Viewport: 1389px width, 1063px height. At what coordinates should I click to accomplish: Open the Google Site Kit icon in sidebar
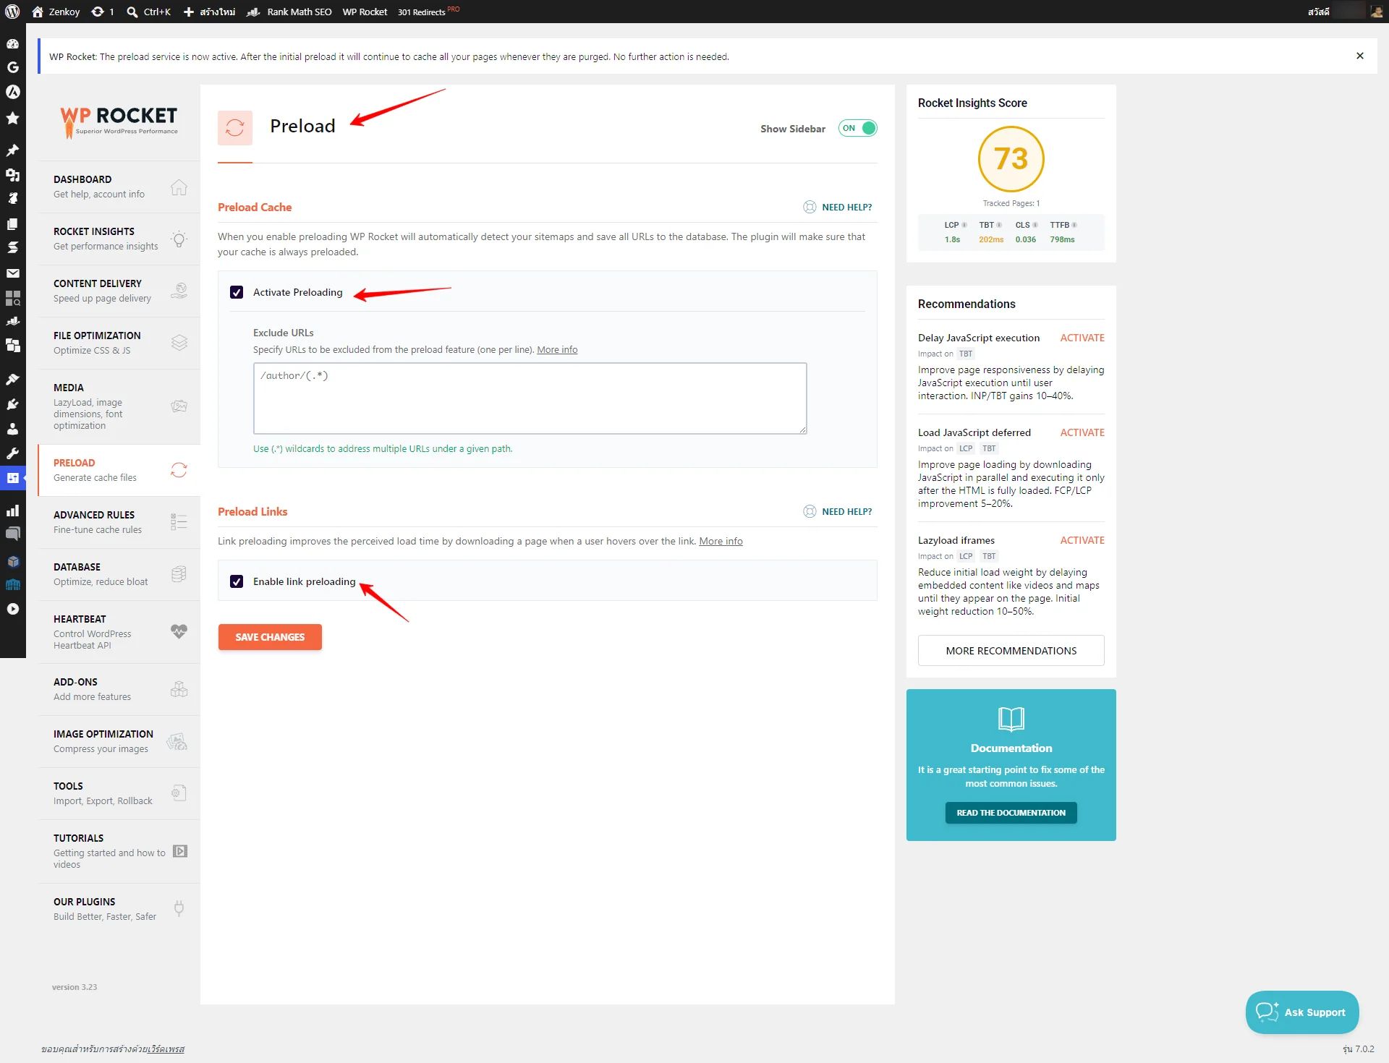point(12,67)
